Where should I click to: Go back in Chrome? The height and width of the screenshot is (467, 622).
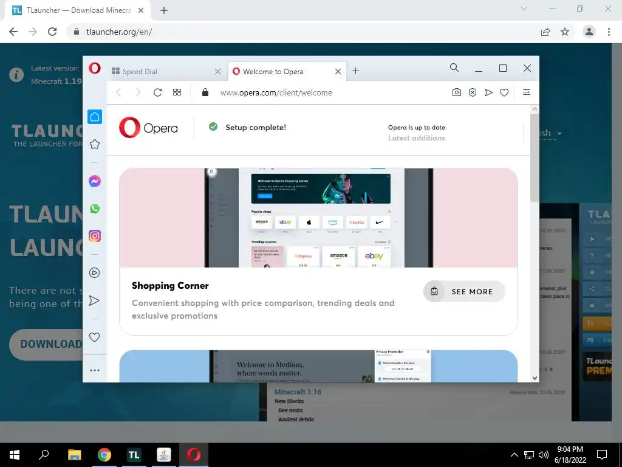click(x=13, y=32)
